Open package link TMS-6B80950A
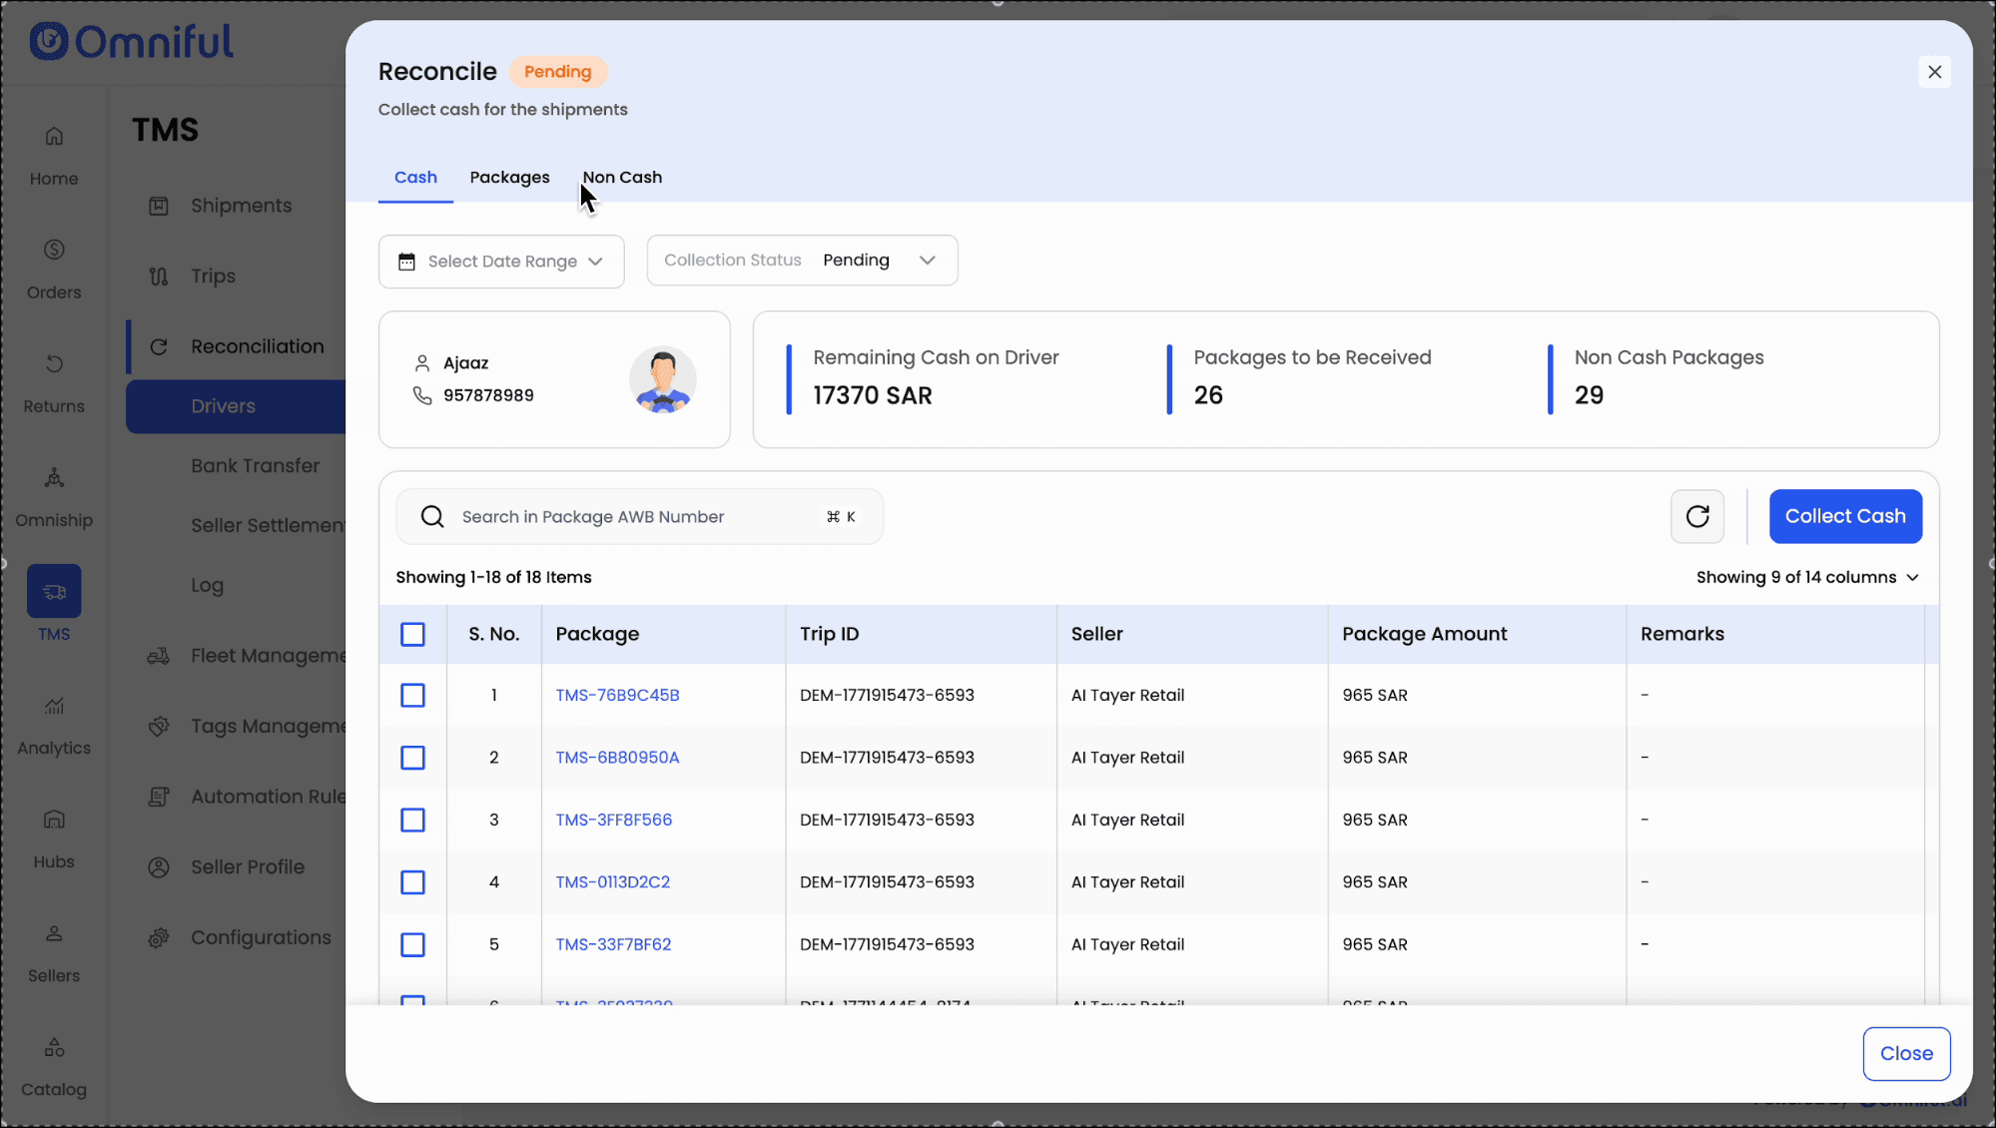This screenshot has width=1996, height=1128. pyautogui.click(x=617, y=758)
